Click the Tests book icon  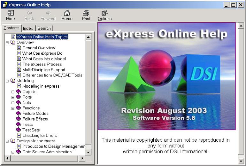(19, 124)
